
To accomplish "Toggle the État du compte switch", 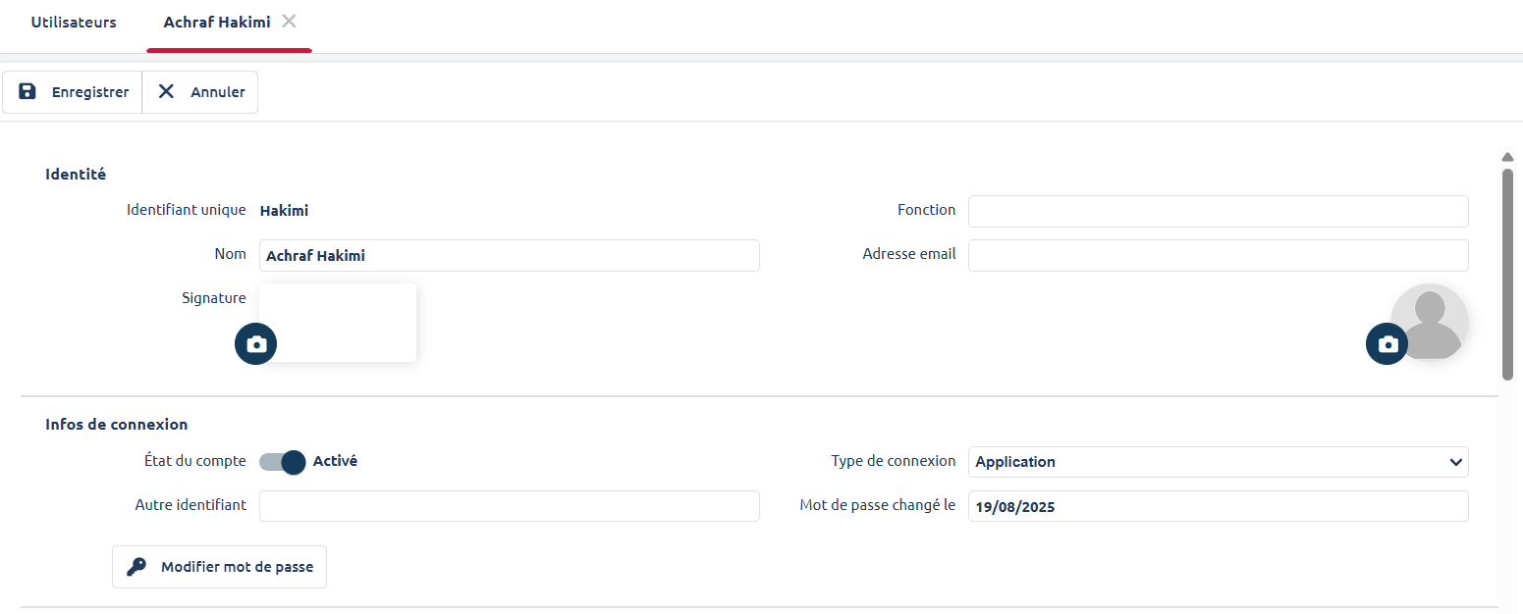I will 283,462.
